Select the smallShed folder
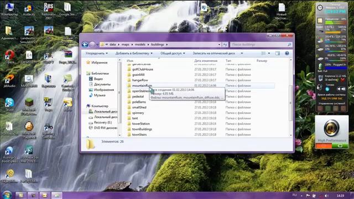Viewport: 354px width, 199px height. pos(139,107)
